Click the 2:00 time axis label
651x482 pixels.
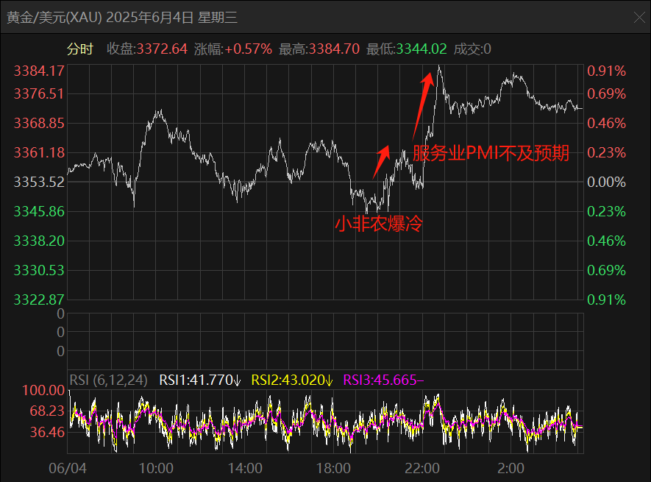coord(511,468)
